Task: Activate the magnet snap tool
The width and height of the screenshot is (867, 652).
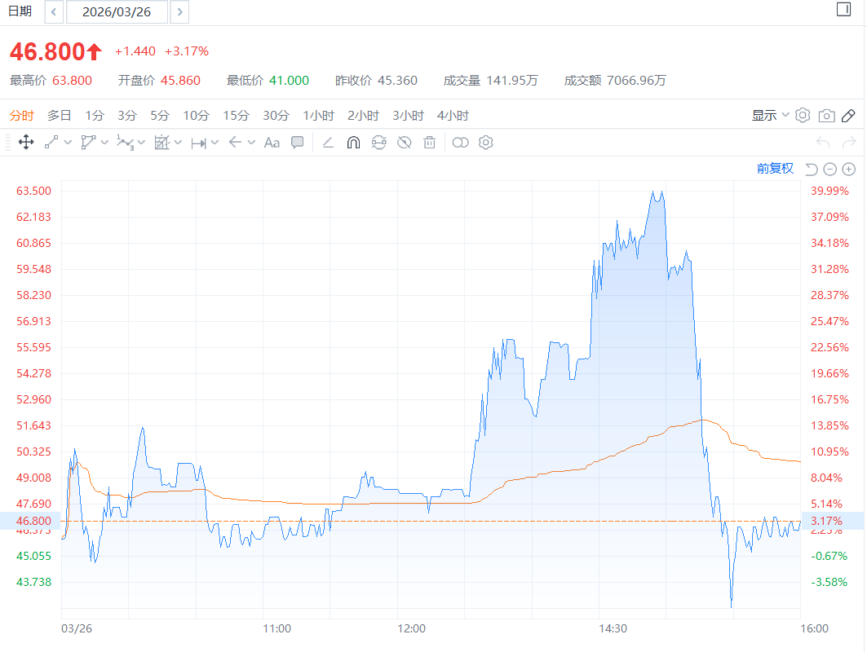Action: pos(353,143)
